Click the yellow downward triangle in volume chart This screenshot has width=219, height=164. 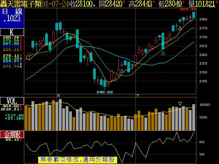pos(180,103)
